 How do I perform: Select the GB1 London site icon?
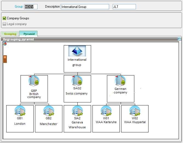coord(20,111)
